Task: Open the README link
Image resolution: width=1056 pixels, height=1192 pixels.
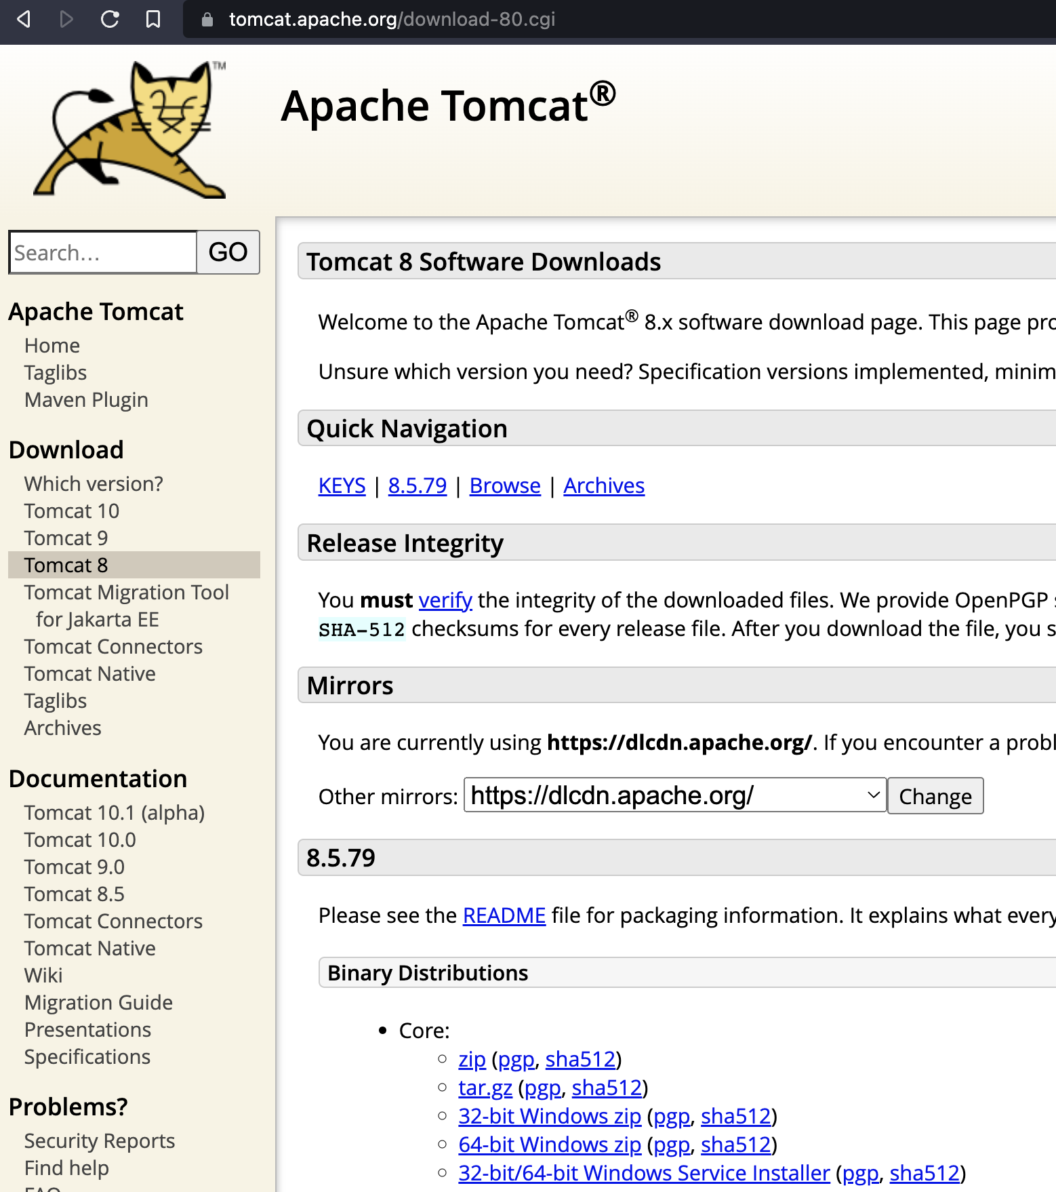Action: point(504,915)
